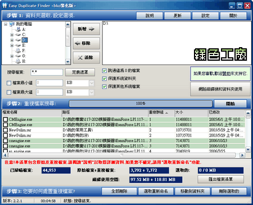The image size is (253, 205).
Task: Select the My Computer icon in tree
Action: coord(12,24)
